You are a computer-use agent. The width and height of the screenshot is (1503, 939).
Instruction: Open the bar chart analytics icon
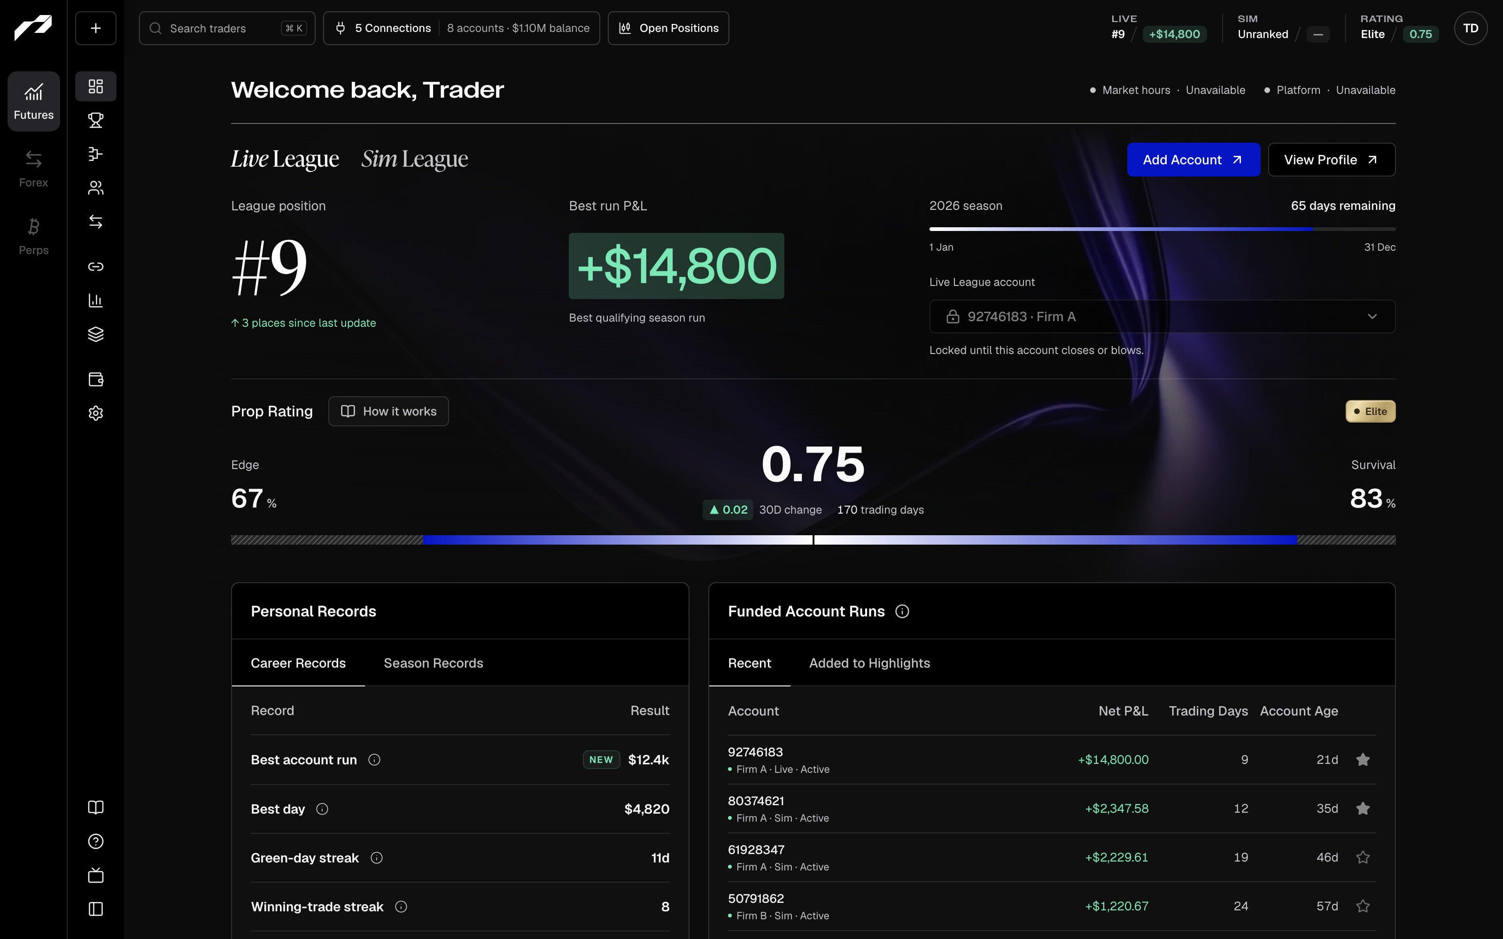pos(96,300)
